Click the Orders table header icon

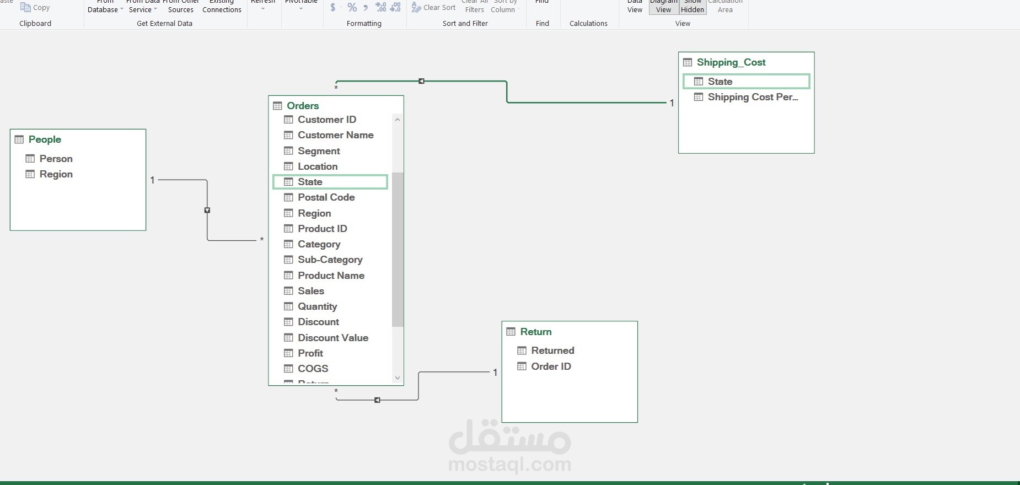[277, 106]
